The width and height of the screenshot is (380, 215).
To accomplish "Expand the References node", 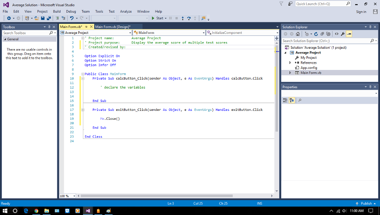I will (291, 62).
